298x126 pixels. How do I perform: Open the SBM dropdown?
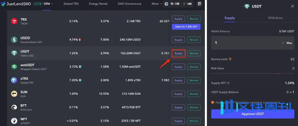[48, 4]
